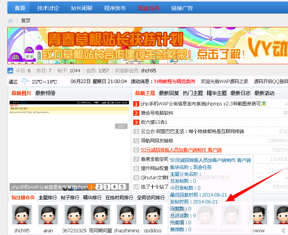Viewport: 288px width, 235px height.
Task: Switch to 空间访问排行 tab
Action: pos(151,198)
